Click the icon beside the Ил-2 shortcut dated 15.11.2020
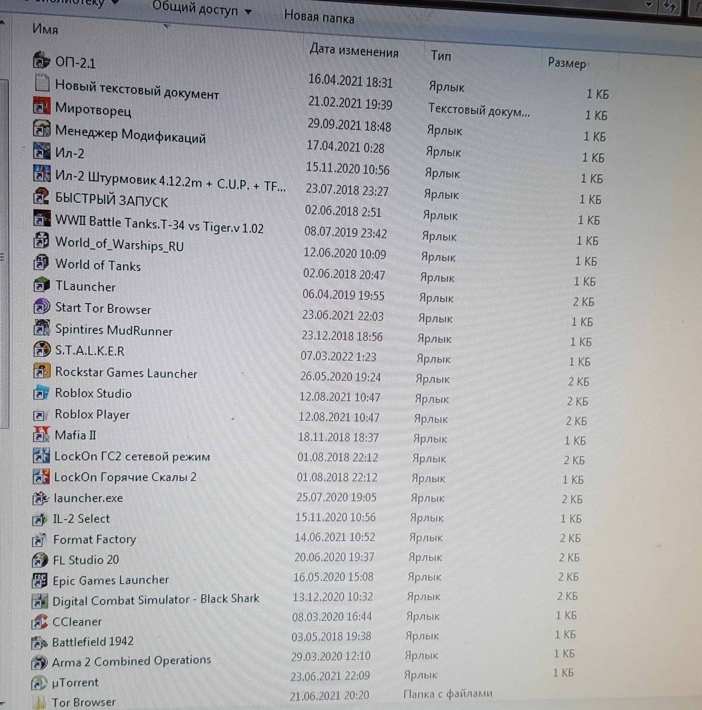 point(41,151)
